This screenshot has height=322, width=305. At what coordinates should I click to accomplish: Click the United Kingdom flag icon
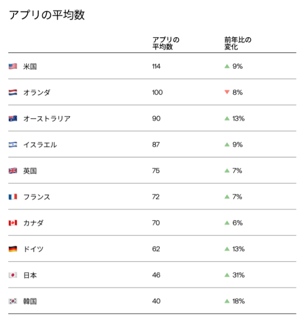coord(13,171)
